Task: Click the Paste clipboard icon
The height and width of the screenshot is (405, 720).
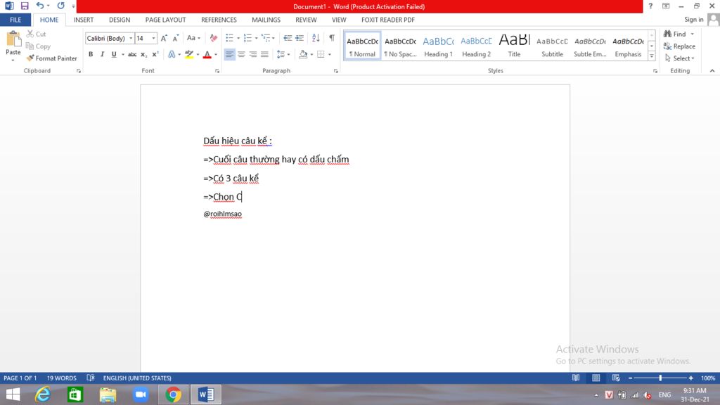Action: (13, 39)
